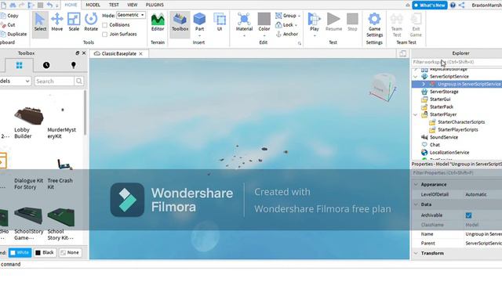Viewport: 502px width, 282px height.
Task: Open the UI insert tool
Action: [x=220, y=23]
